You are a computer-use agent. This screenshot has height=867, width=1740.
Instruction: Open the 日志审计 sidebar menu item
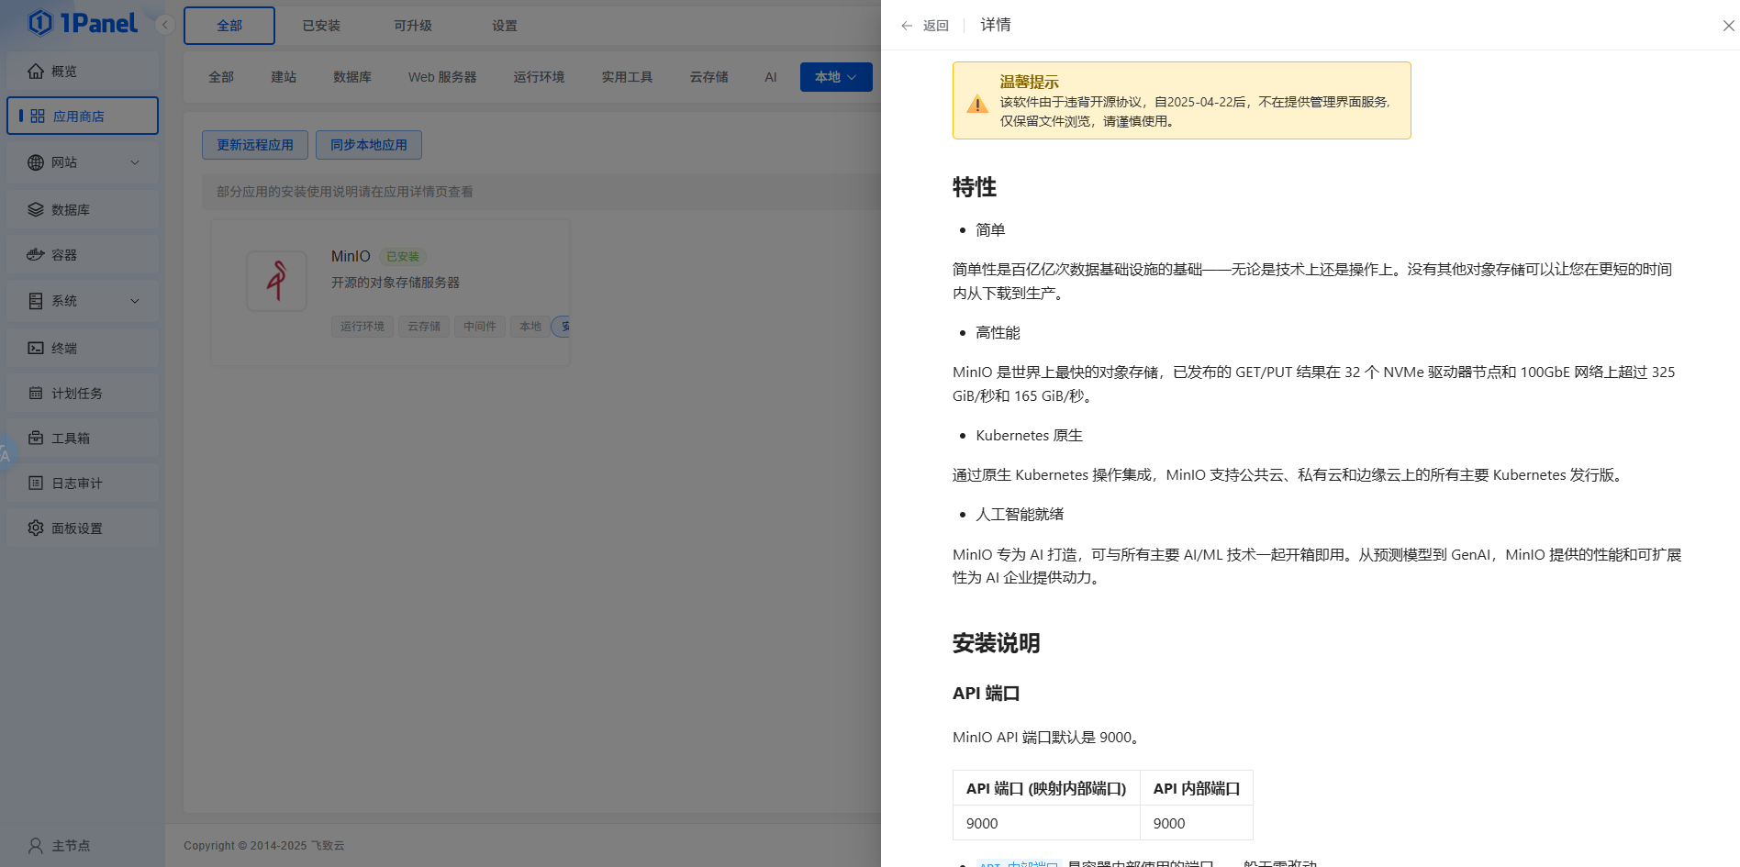[x=83, y=483]
